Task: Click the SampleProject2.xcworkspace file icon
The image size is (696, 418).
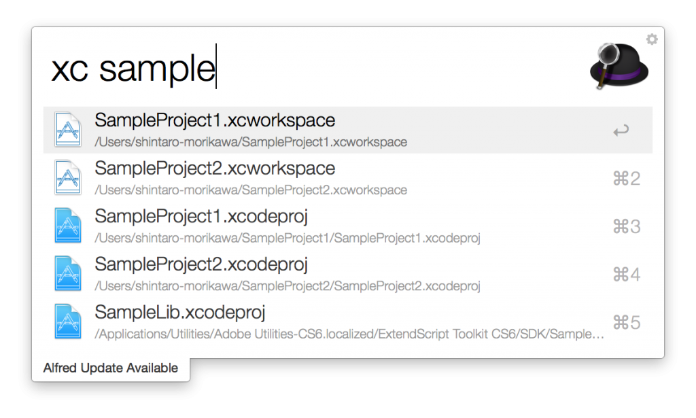Action: pos(68,177)
